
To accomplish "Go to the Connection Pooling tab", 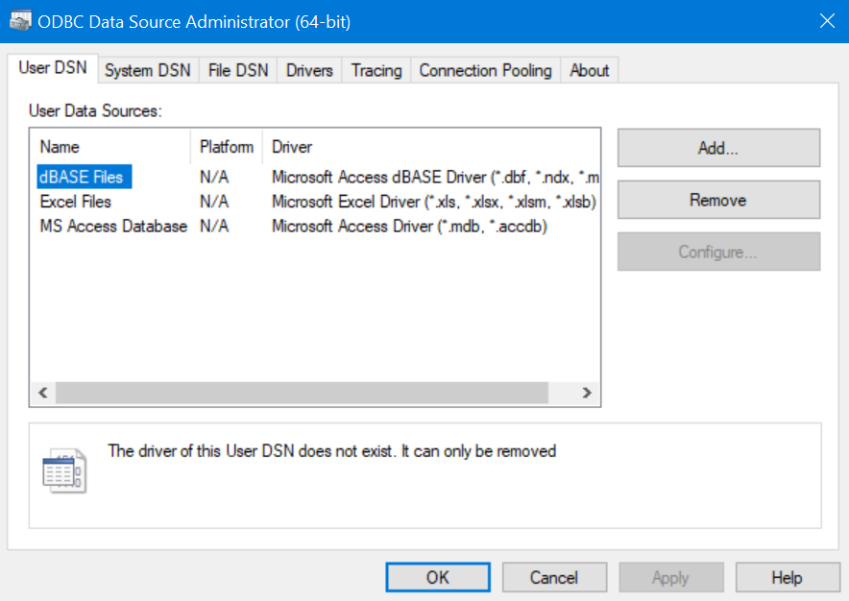I will click(x=486, y=70).
